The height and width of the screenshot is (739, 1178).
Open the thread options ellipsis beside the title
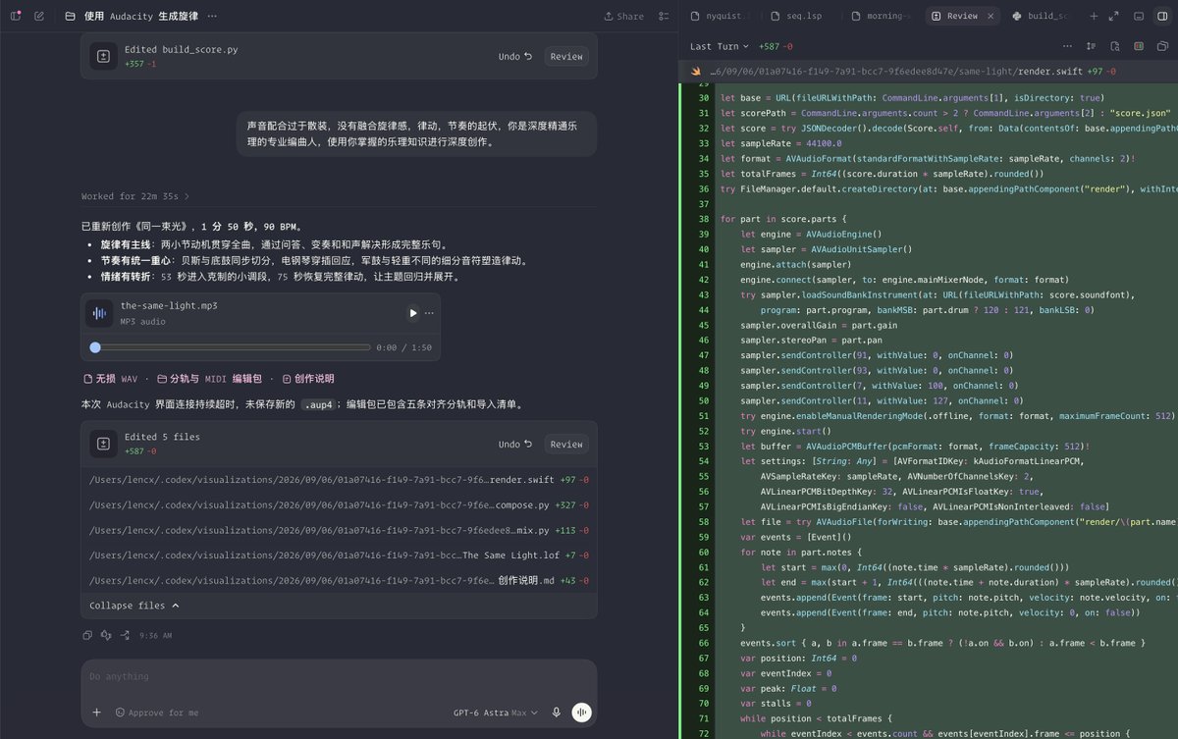click(212, 16)
